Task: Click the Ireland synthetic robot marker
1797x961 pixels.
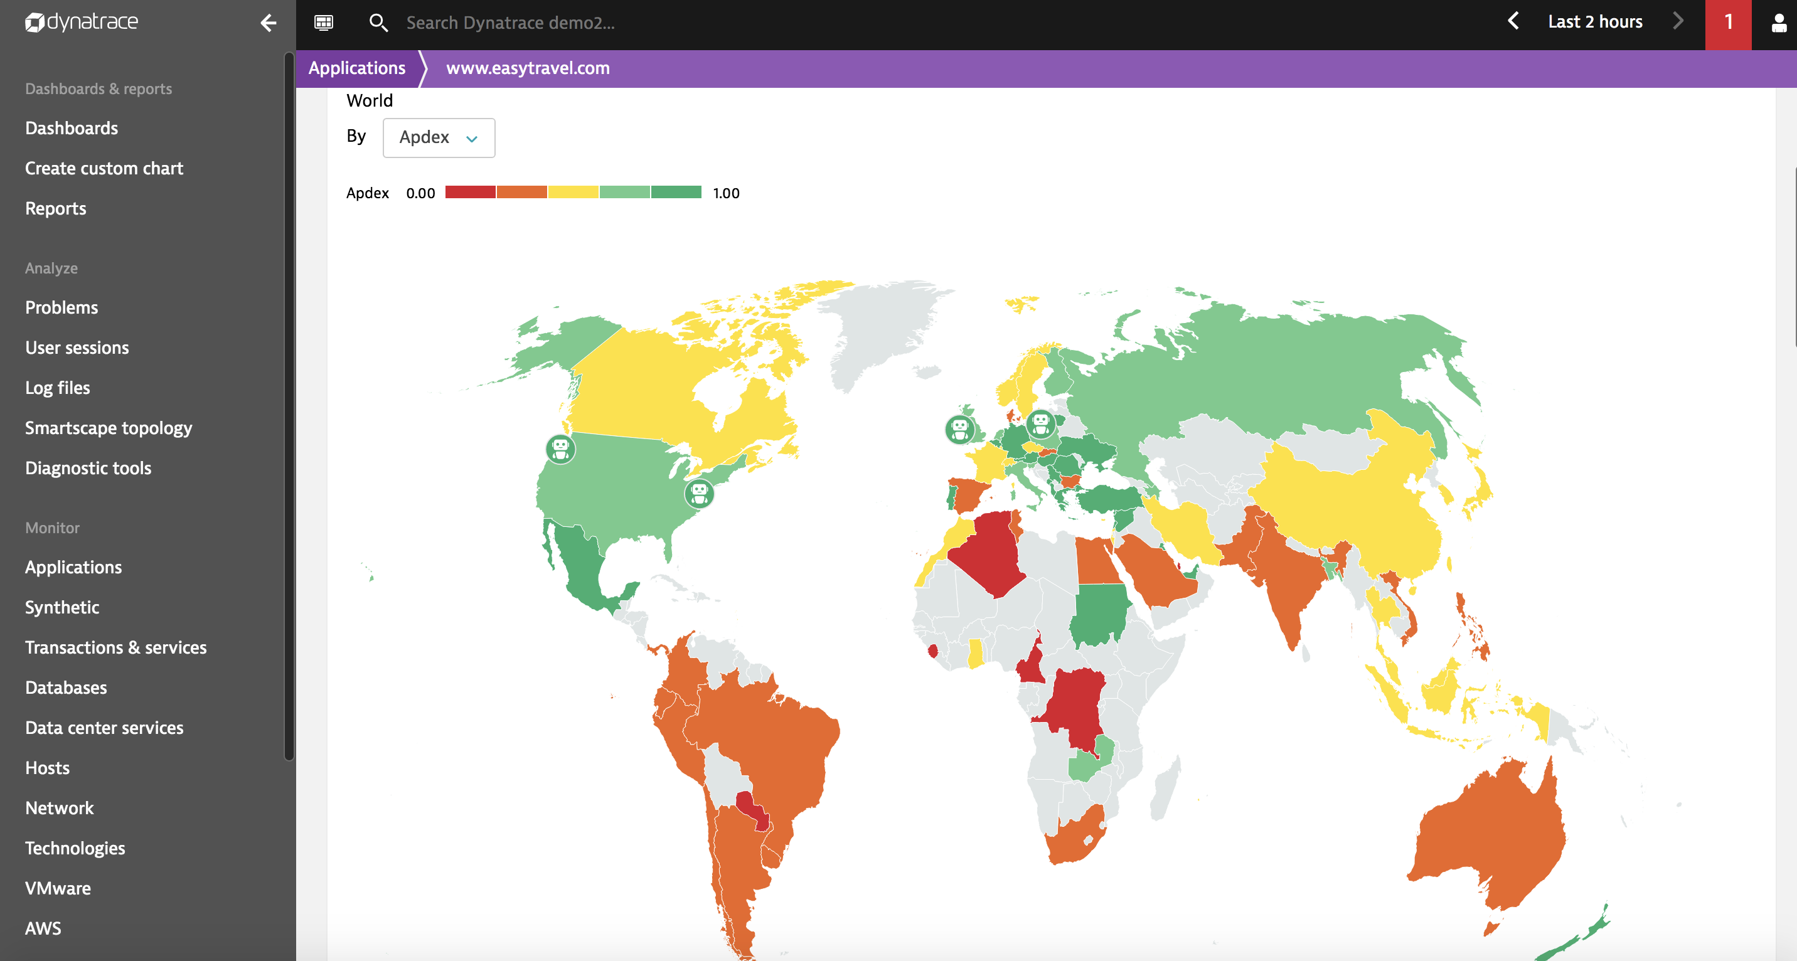Action: pyautogui.click(x=960, y=429)
